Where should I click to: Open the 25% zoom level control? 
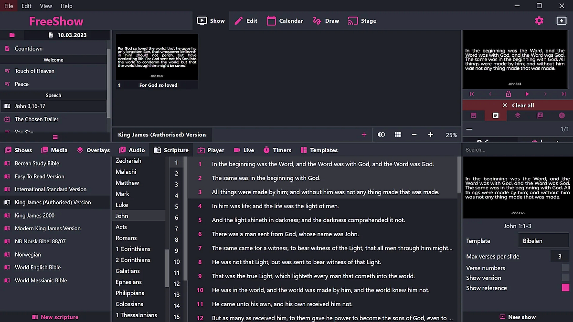(451, 135)
